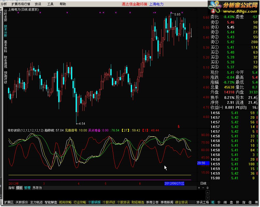Click the 卖① price 5.42
260x207 pixels.
tap(231, 42)
